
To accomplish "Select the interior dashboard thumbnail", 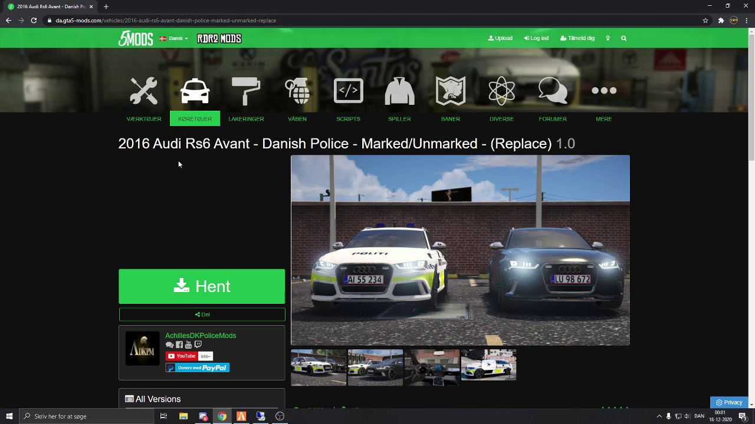I will [x=432, y=367].
